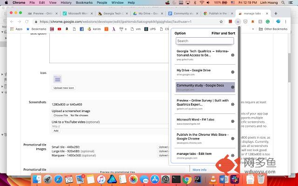The image size is (298, 186).
Task: Click the YouTube video link input field
Action: (x=110, y=126)
